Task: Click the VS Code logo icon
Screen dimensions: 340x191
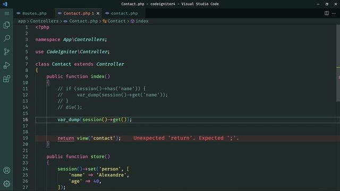Action: (x=5, y=4)
